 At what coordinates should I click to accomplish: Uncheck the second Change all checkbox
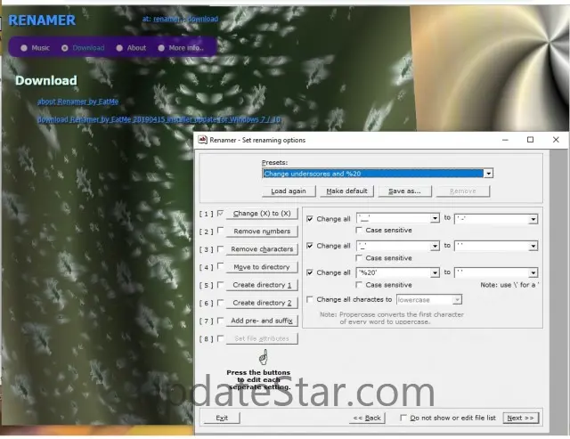pyautogui.click(x=310, y=246)
